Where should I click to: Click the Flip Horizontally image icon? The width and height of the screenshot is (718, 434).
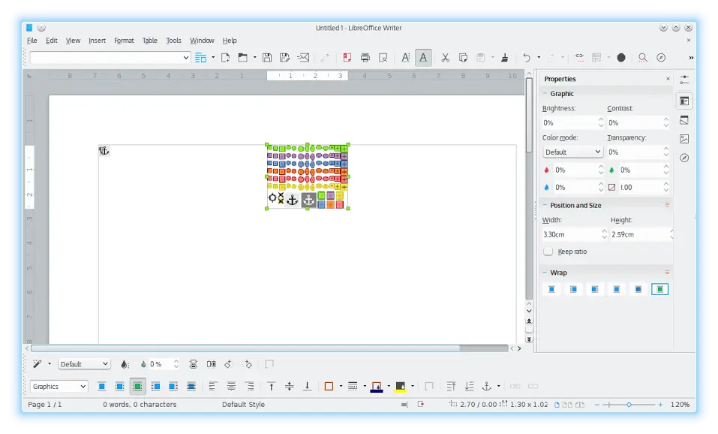[x=211, y=364]
